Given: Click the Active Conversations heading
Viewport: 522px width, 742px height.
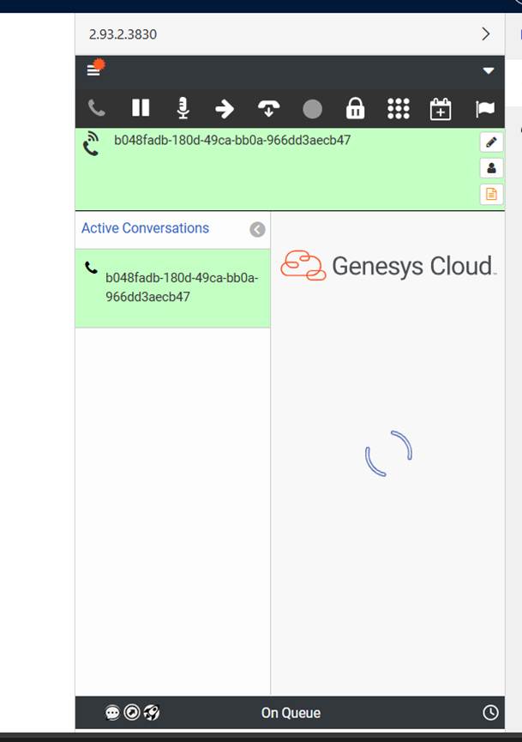Looking at the screenshot, I should pos(145,228).
